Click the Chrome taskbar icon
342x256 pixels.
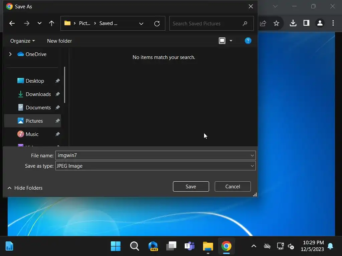click(226, 246)
